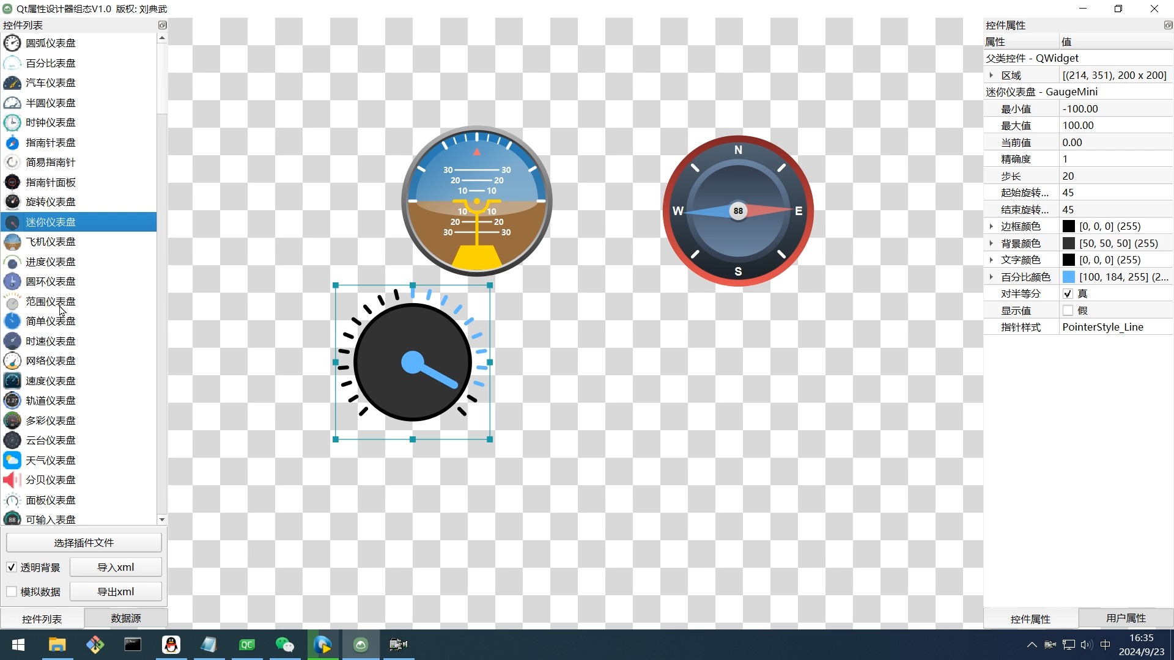Viewport: 1174px width, 660px height.
Task: Click the 背景颜色 dark gray swatch
Action: (1068, 243)
